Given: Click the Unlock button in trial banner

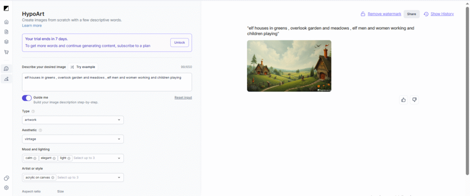Looking at the screenshot, I should click(179, 43).
